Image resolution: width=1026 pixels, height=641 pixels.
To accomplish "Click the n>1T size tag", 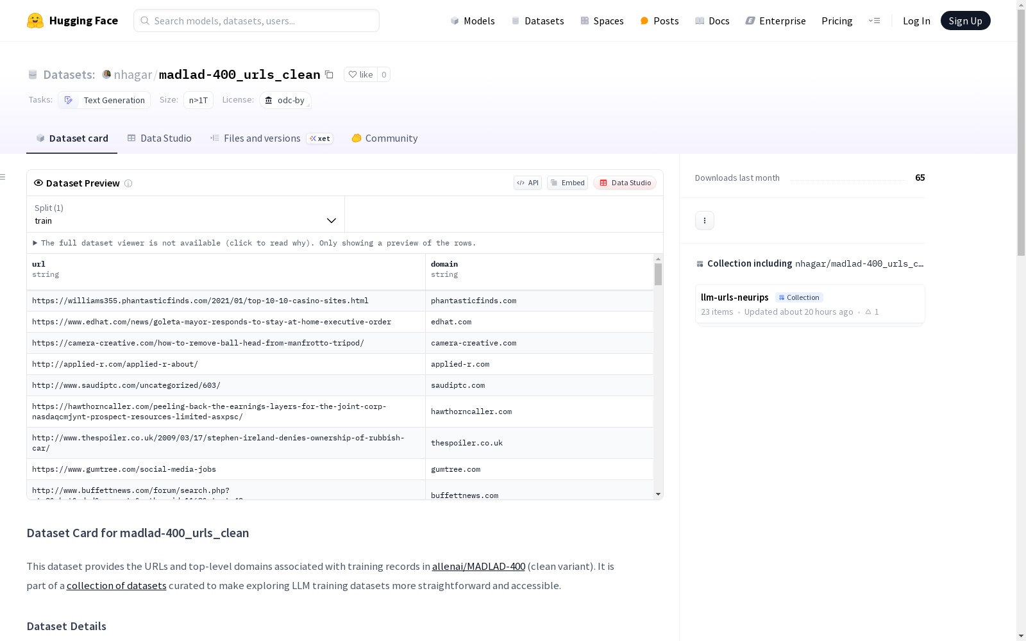I will coord(198,100).
